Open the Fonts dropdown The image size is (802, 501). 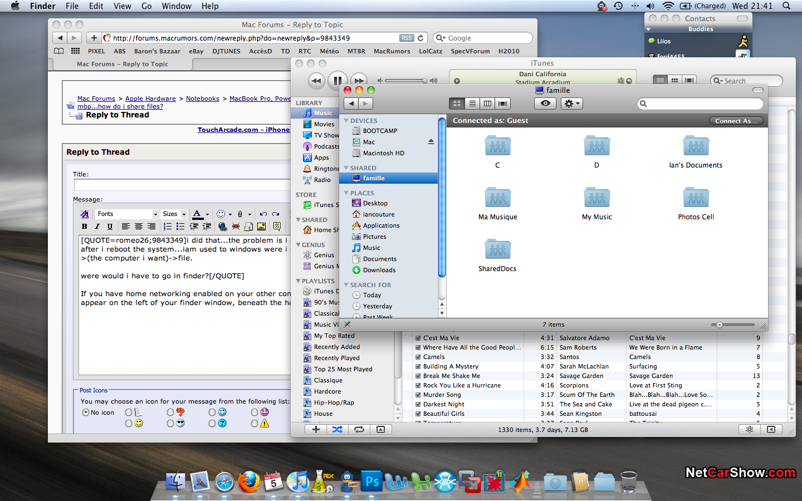(x=127, y=214)
